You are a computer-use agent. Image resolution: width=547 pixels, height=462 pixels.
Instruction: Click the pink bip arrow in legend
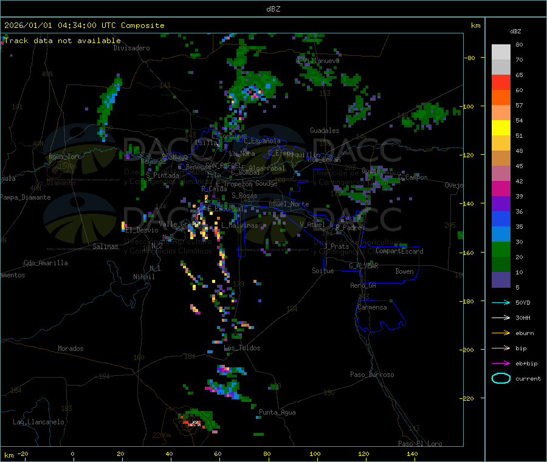pyautogui.click(x=501, y=348)
